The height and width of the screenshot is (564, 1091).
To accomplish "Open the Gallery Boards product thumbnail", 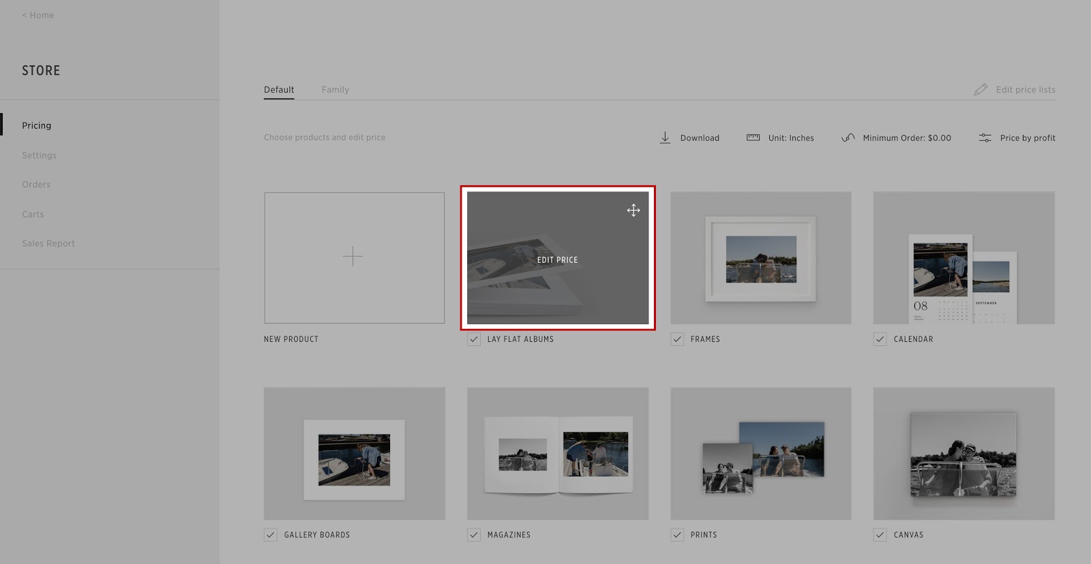I will 355,454.
